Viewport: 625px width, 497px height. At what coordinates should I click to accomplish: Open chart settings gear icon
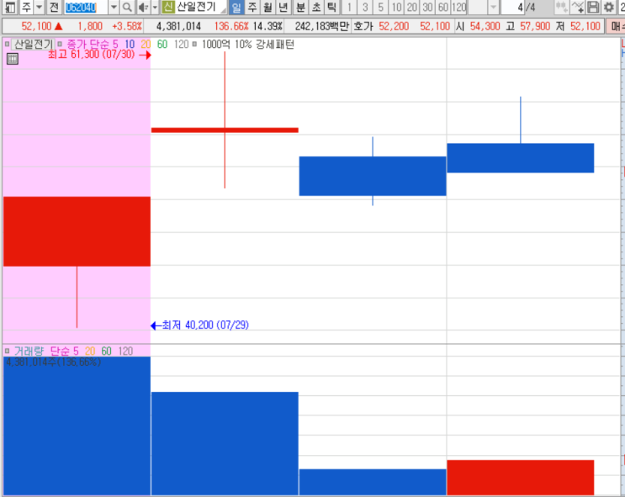click(x=608, y=8)
